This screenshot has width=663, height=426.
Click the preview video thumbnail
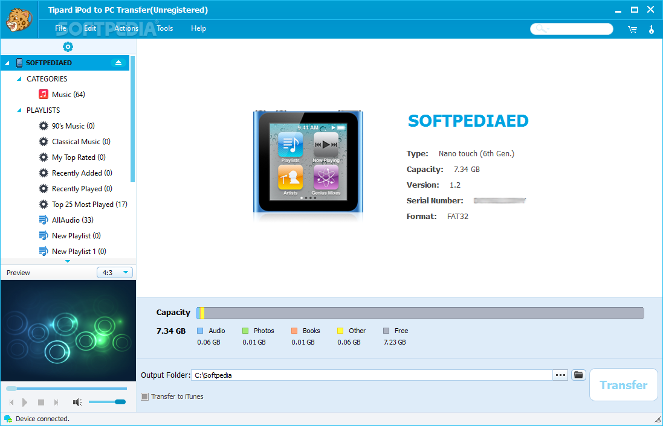(x=68, y=331)
